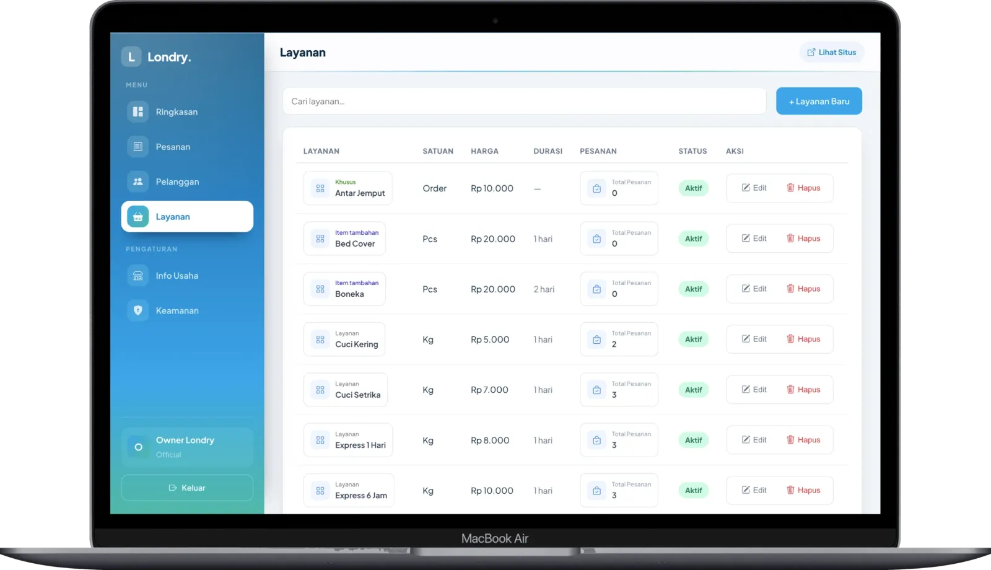Click order bag icon in Cuci Kering row
This screenshot has height=570, width=991.
tap(596, 340)
